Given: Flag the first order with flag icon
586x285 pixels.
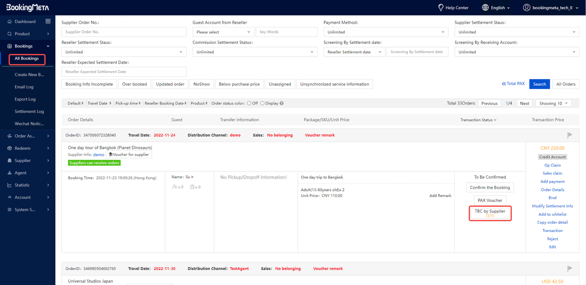Looking at the screenshot, I should (x=570, y=135).
